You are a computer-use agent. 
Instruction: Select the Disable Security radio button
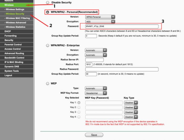[48, 2]
